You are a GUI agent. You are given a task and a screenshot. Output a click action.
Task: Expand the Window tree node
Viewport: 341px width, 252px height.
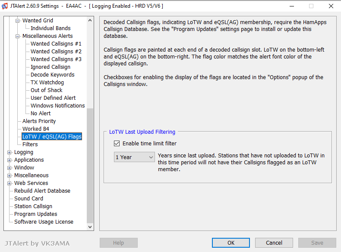pyautogui.click(x=9, y=168)
